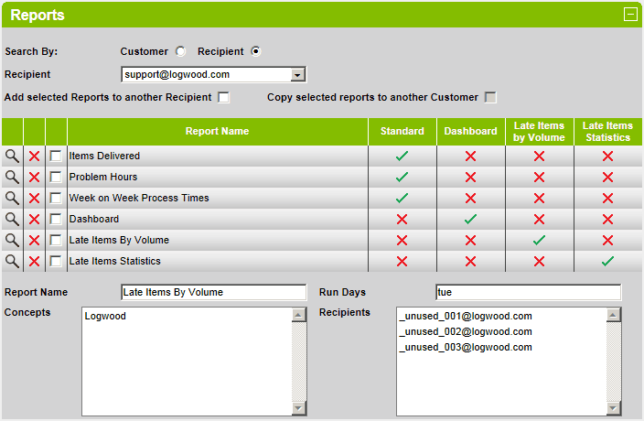Click the Report Name column header
This screenshot has height=421, width=644.
click(218, 131)
